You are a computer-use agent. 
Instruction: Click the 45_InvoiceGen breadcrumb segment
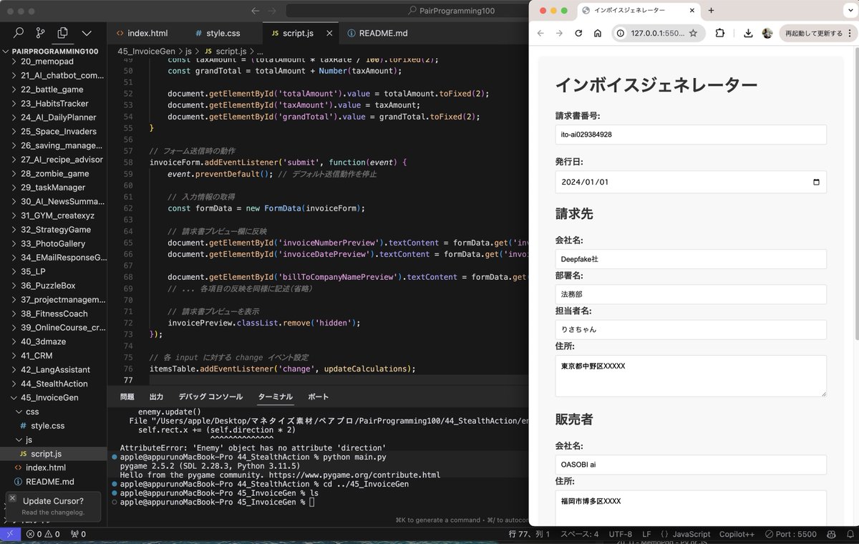point(146,52)
